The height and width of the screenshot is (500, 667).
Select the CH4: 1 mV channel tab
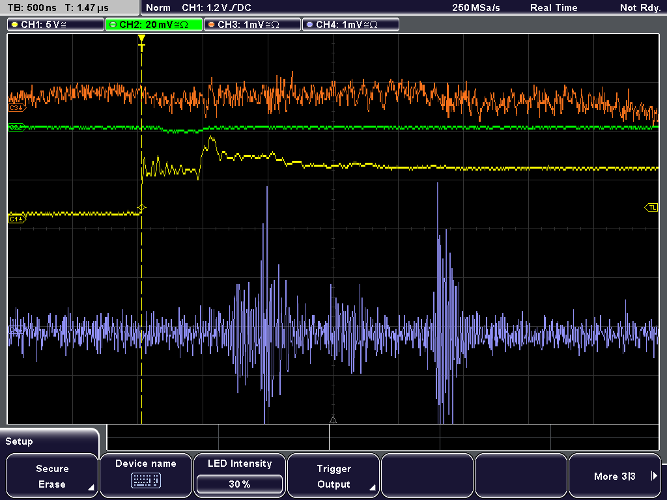350,25
